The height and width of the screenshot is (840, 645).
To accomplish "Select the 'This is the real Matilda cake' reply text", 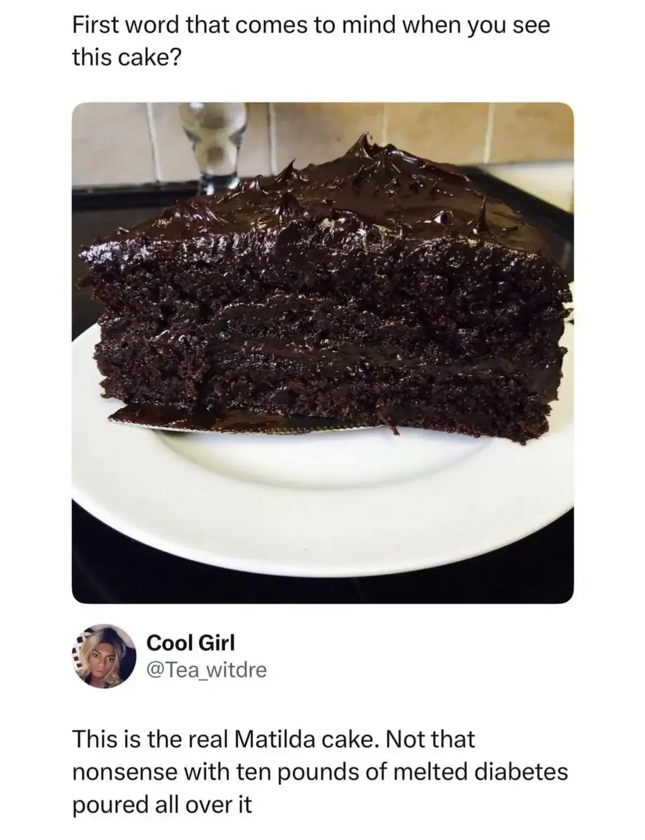I will pyautogui.click(x=320, y=772).
